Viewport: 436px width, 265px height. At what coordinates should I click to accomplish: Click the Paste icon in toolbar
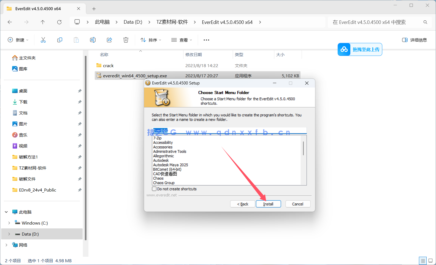click(76, 40)
